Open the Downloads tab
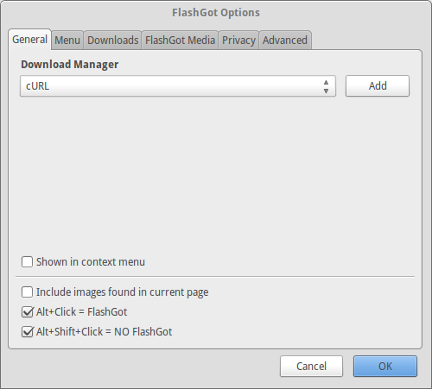This screenshot has height=389, width=432. (112, 40)
